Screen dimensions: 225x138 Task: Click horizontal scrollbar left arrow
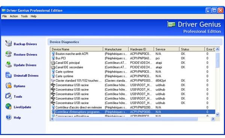(x=52, y=119)
